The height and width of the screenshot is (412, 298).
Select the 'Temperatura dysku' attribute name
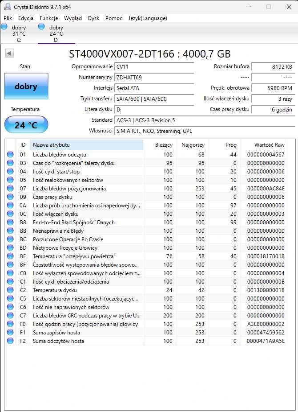pyautogui.click(x=55, y=290)
